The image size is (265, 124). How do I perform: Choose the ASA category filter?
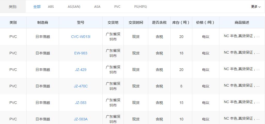click(x=97, y=7)
